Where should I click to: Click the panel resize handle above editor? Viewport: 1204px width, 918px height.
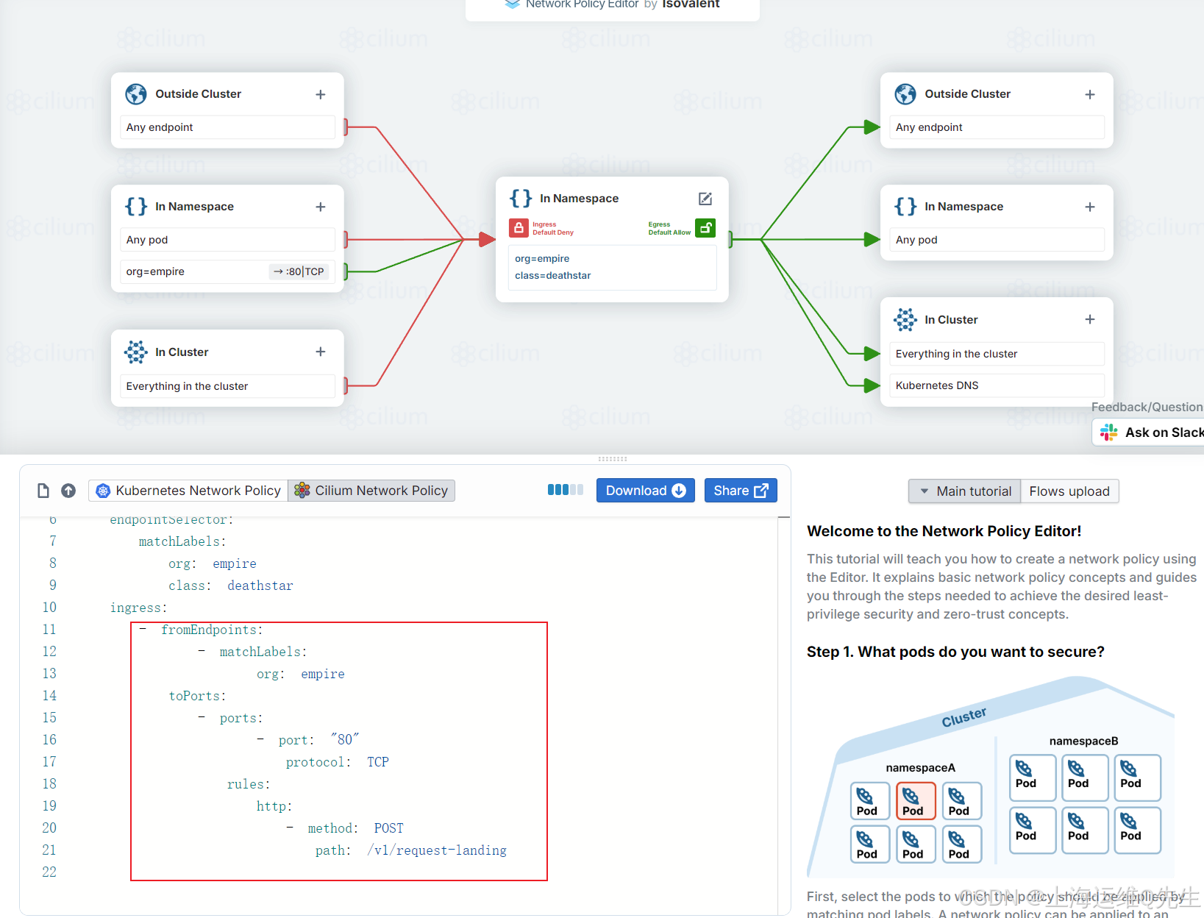[613, 459]
